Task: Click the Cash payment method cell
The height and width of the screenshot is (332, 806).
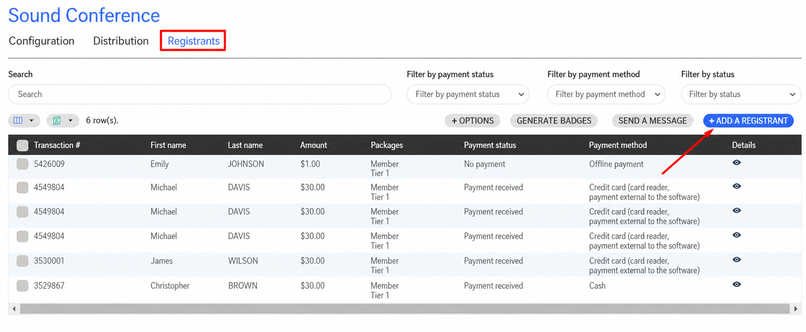Action: click(x=597, y=286)
